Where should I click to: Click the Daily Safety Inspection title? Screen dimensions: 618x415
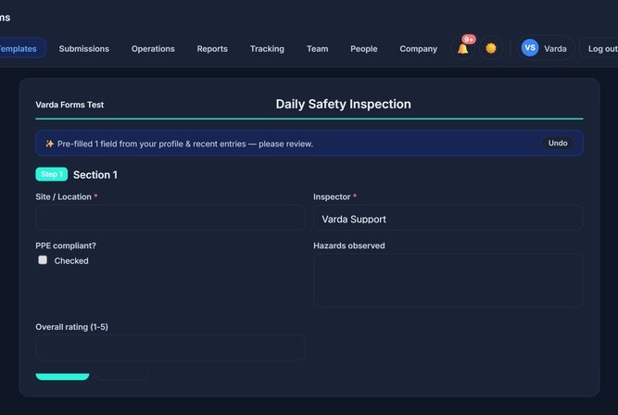pos(343,104)
